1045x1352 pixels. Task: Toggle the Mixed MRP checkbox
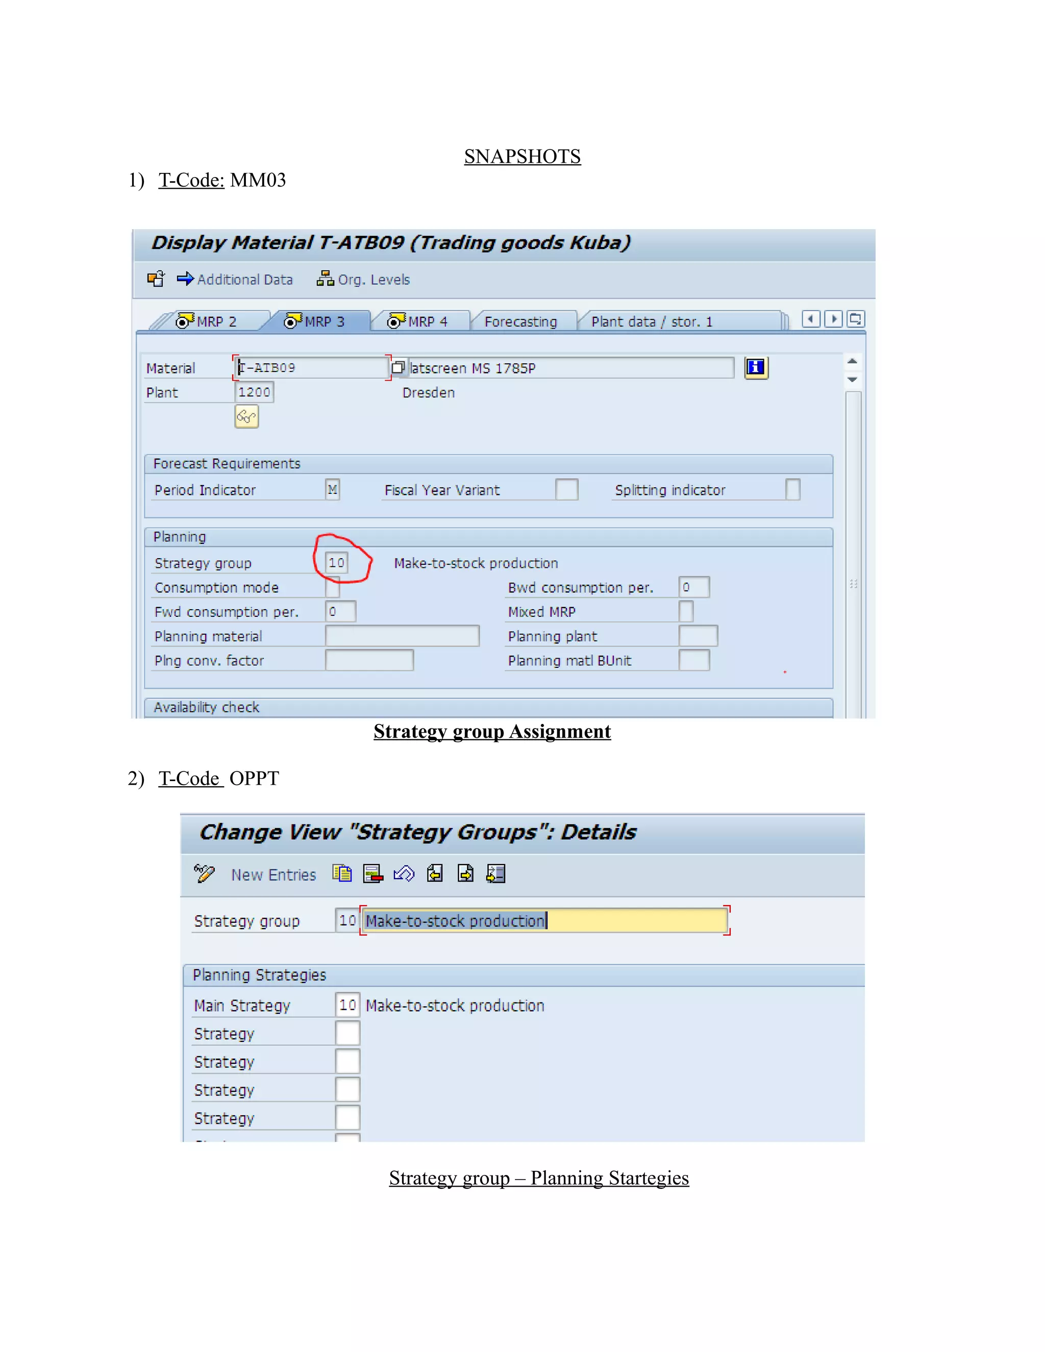(685, 612)
